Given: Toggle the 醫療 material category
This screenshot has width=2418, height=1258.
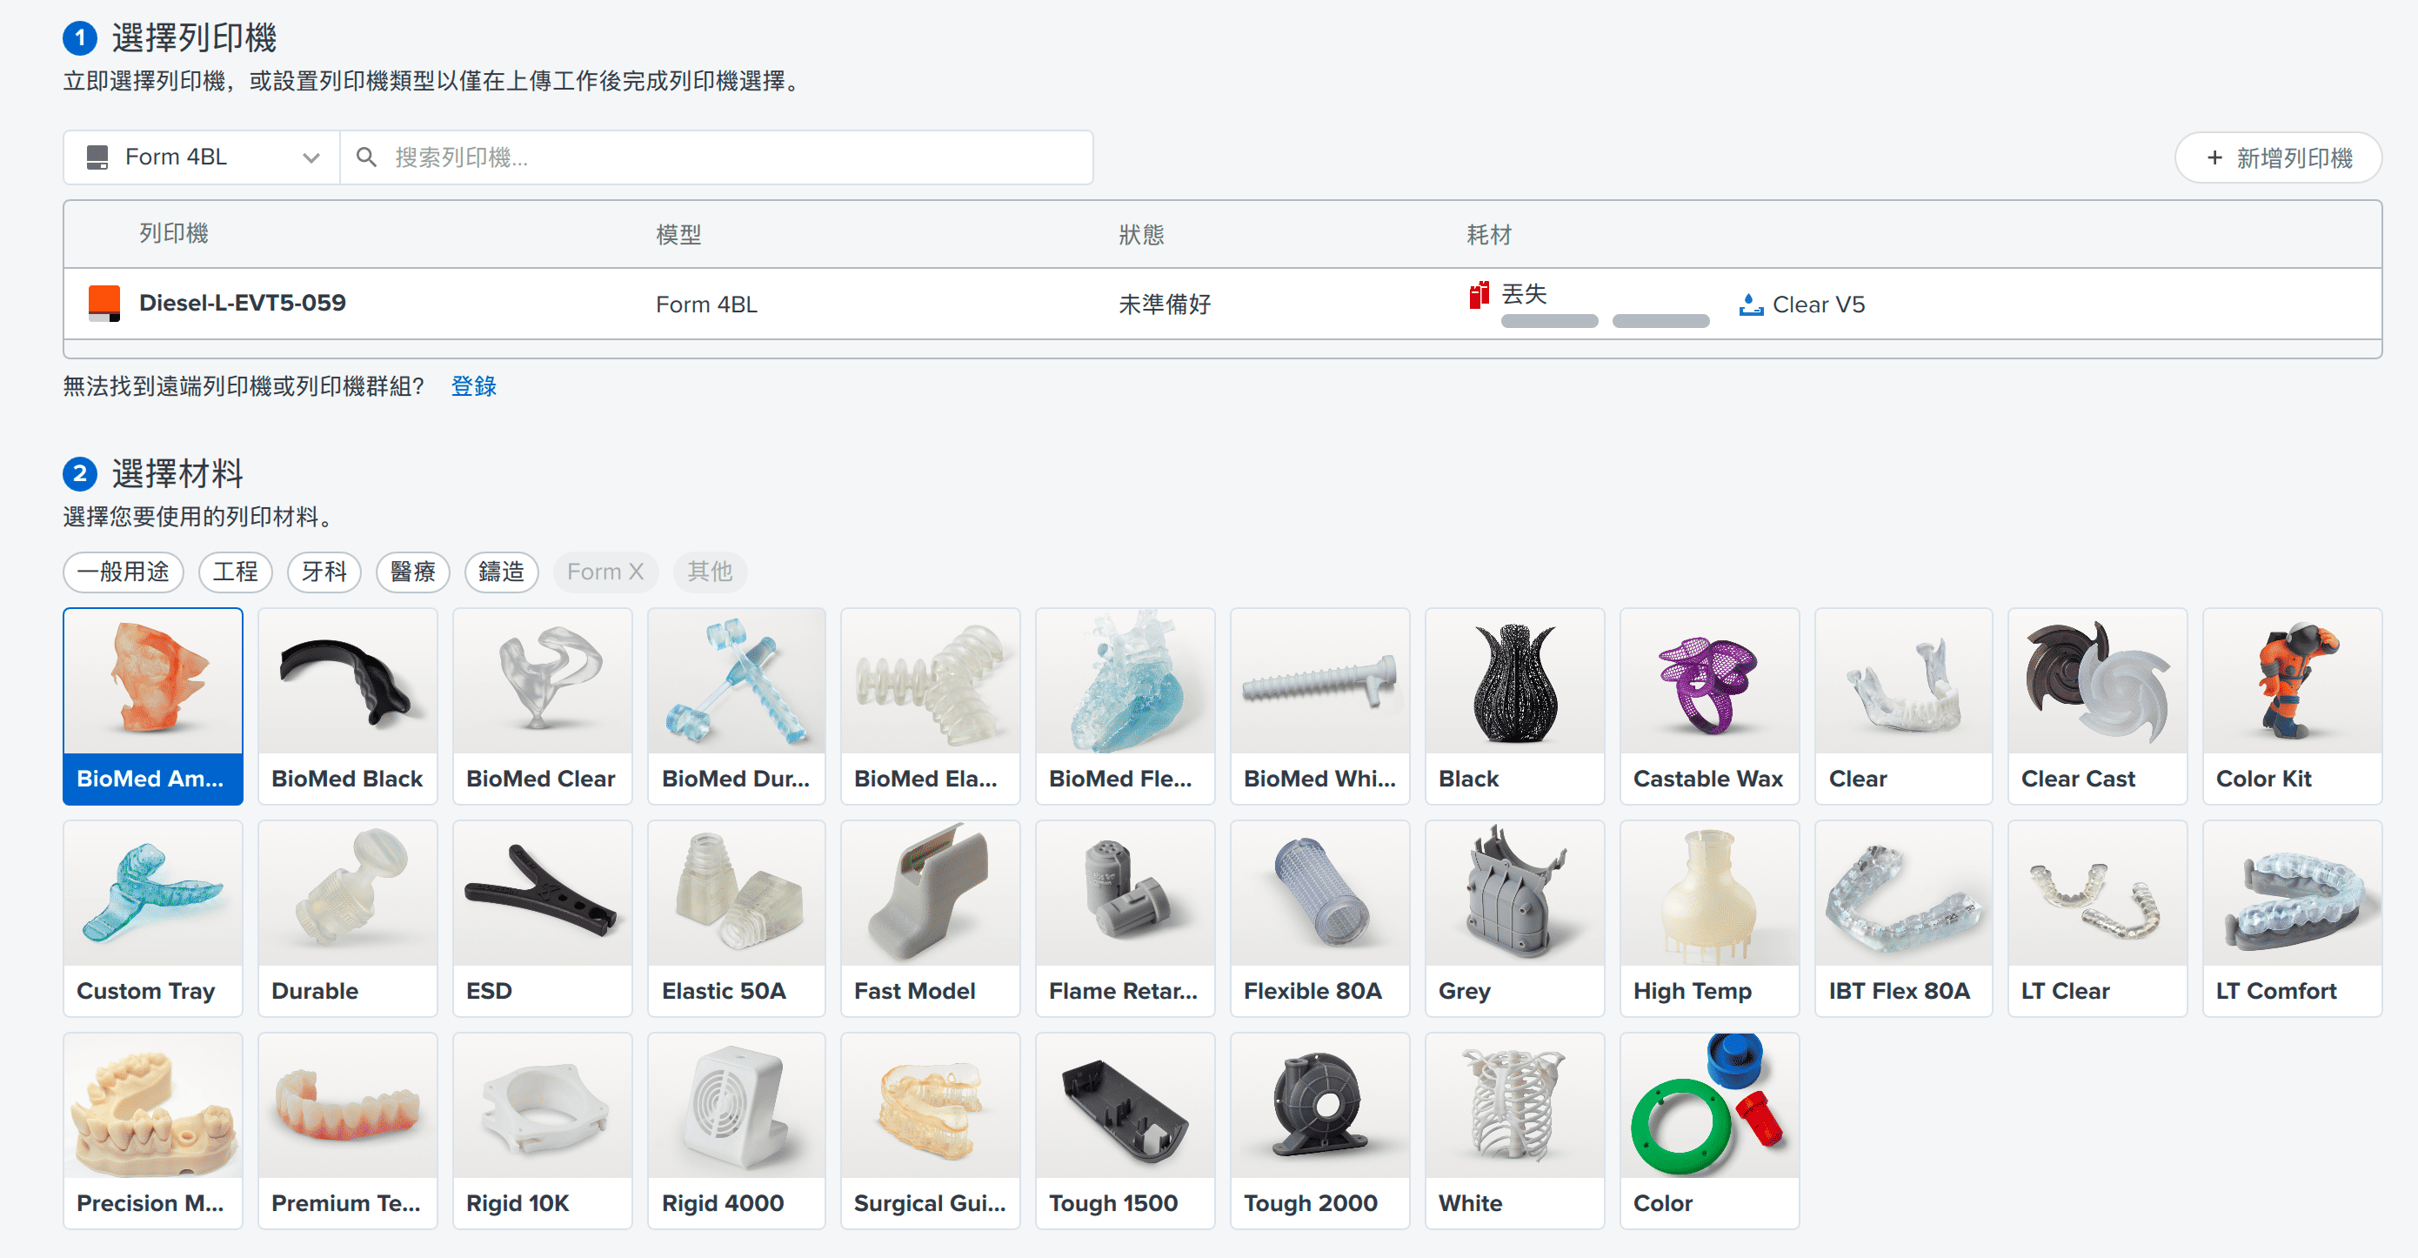Looking at the screenshot, I should 413,572.
